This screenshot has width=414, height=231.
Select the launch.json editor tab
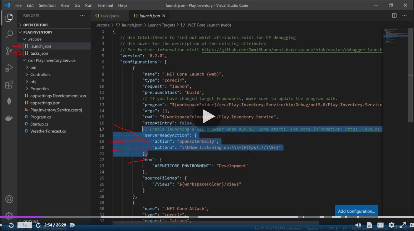[x=149, y=16]
